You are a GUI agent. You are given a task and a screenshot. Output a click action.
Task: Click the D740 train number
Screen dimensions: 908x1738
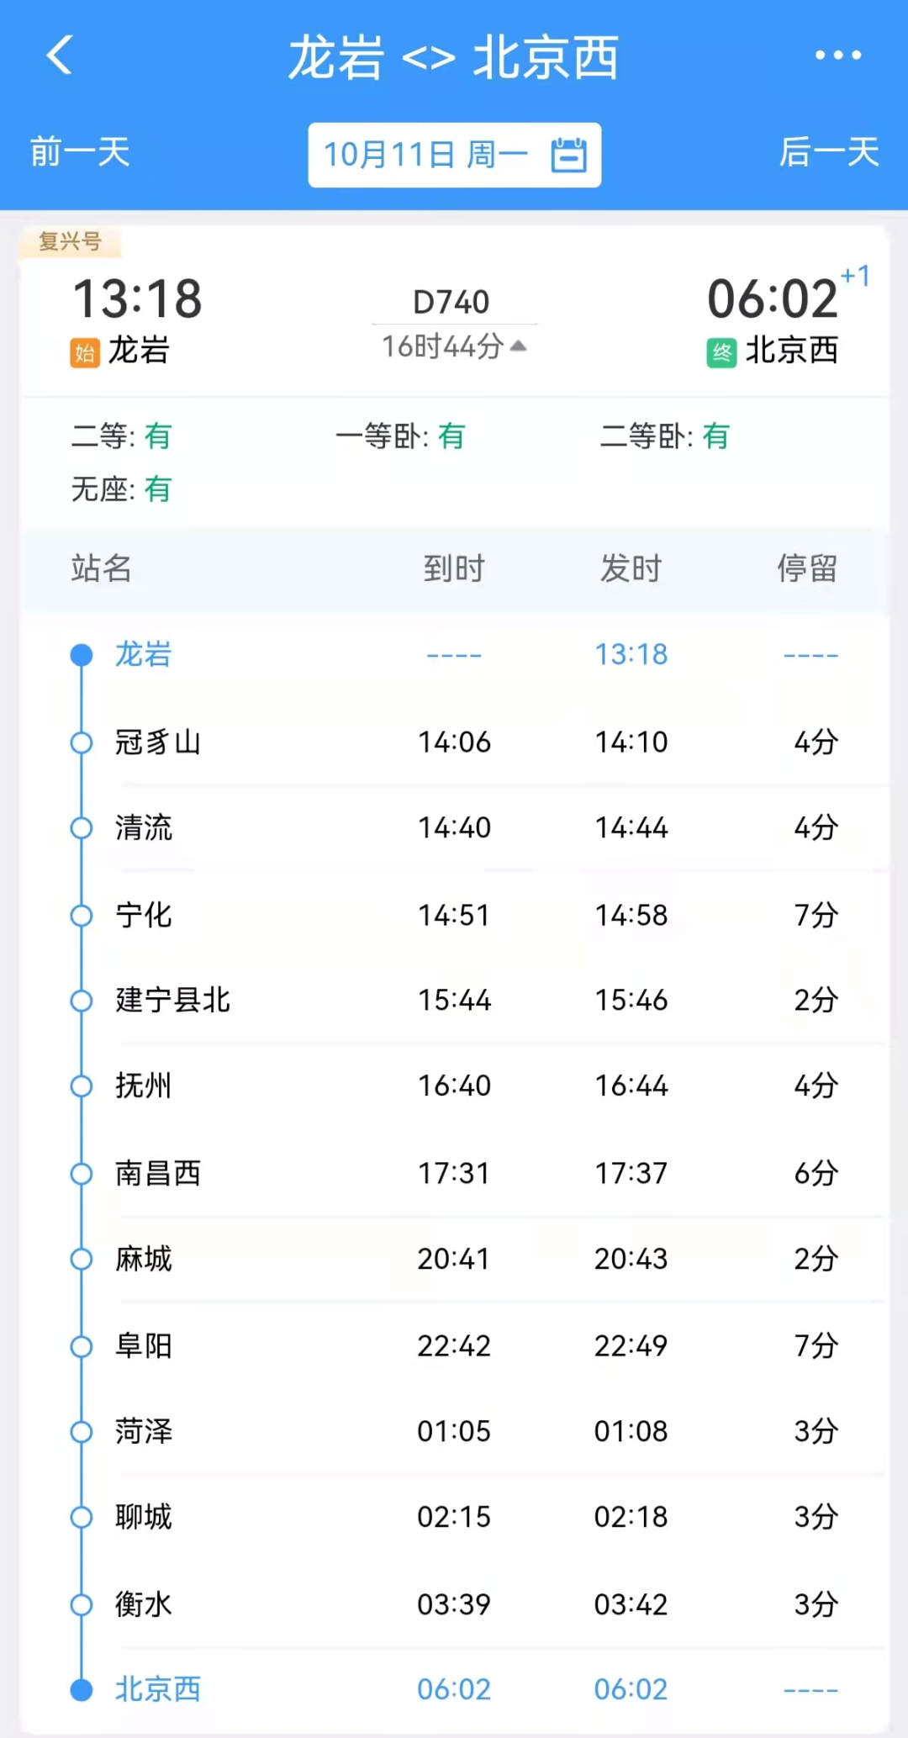pos(451,303)
